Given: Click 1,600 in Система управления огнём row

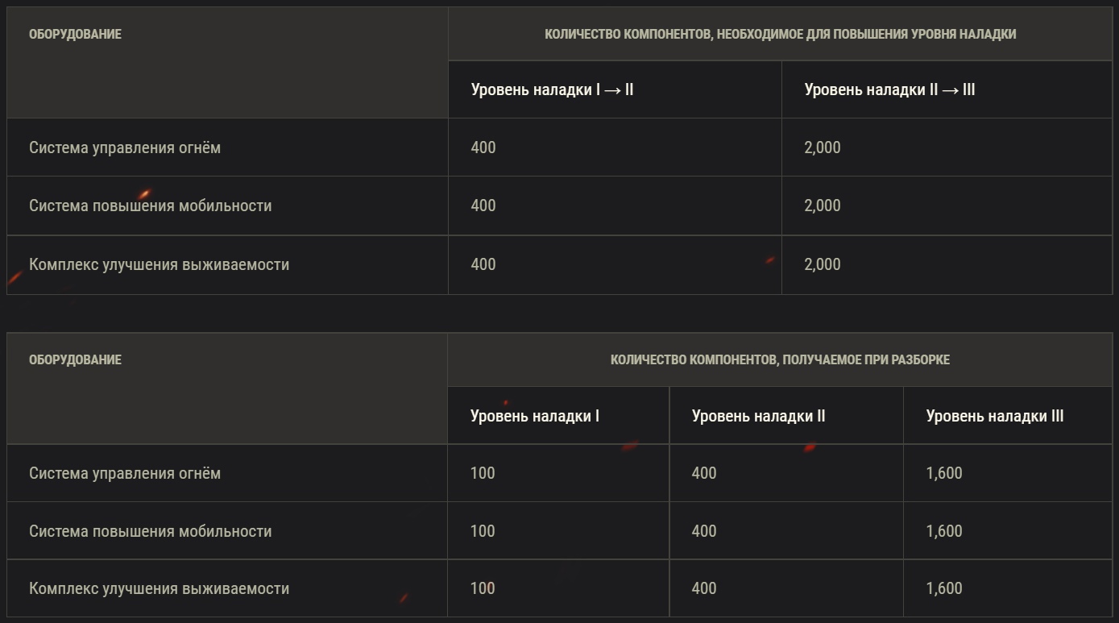Looking at the screenshot, I should 943,473.
